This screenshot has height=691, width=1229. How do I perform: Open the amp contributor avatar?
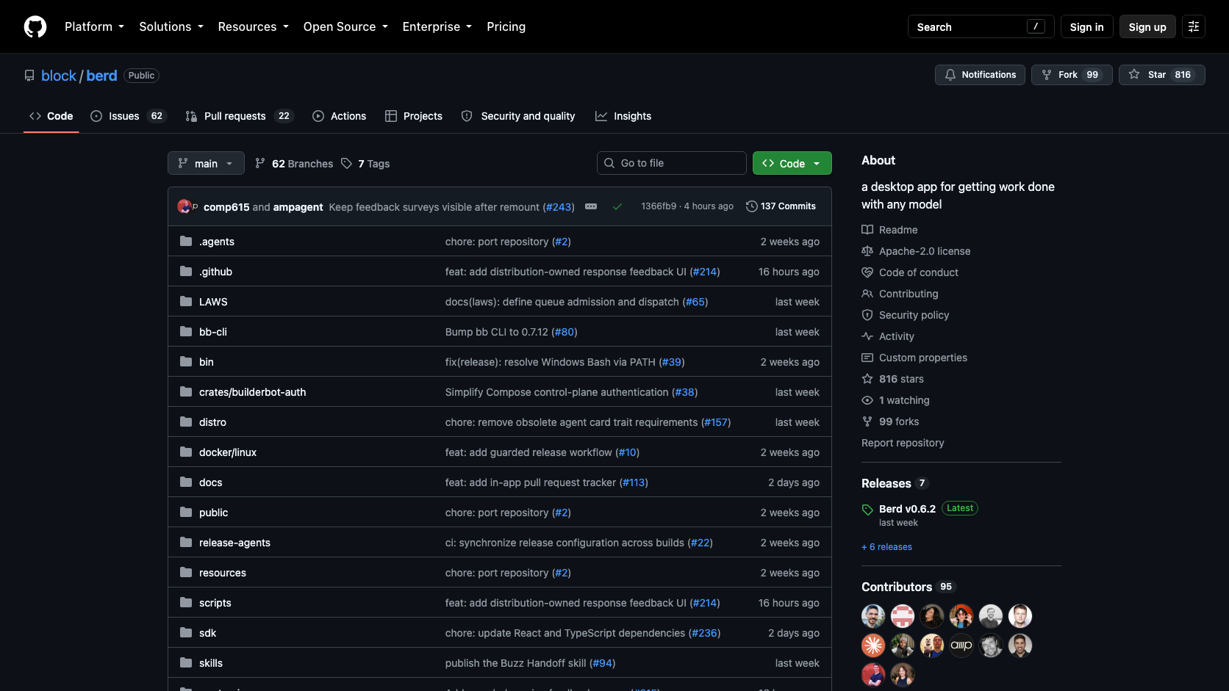[961, 645]
